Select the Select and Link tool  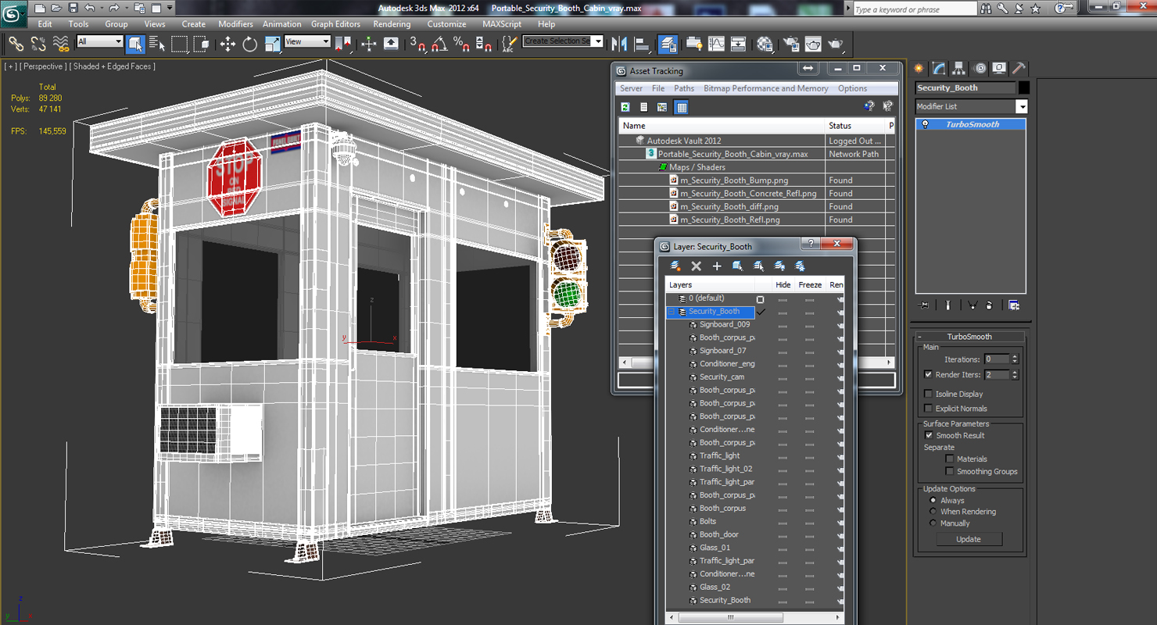[16, 44]
